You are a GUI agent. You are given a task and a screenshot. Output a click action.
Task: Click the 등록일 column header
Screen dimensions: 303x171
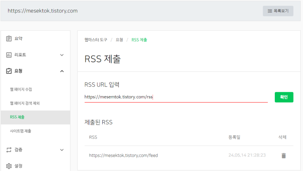coord(234,137)
